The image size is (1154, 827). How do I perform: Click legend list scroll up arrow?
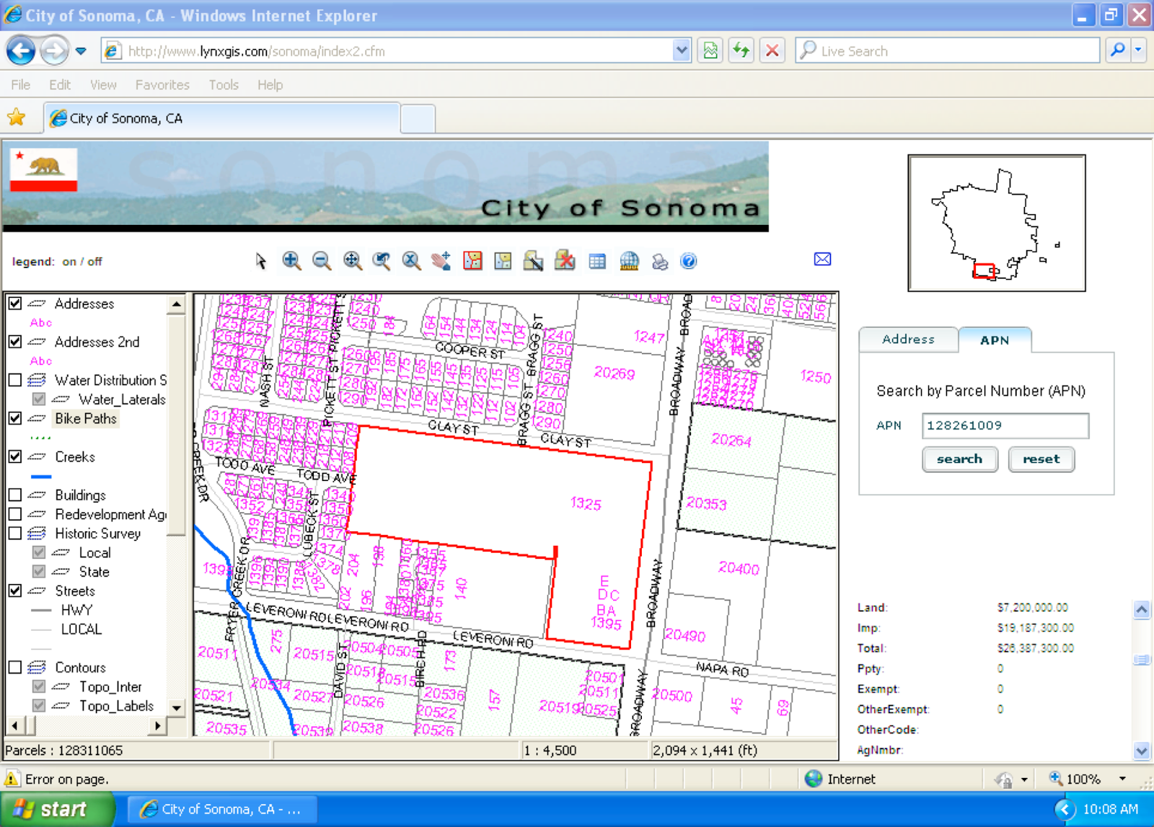pyautogui.click(x=177, y=304)
